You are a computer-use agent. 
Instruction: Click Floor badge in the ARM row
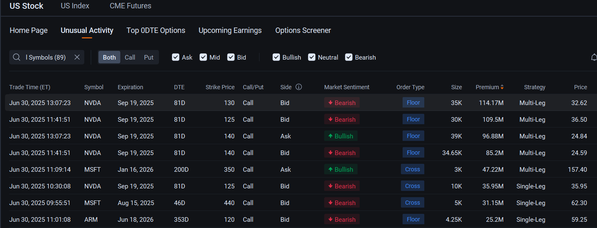click(413, 219)
